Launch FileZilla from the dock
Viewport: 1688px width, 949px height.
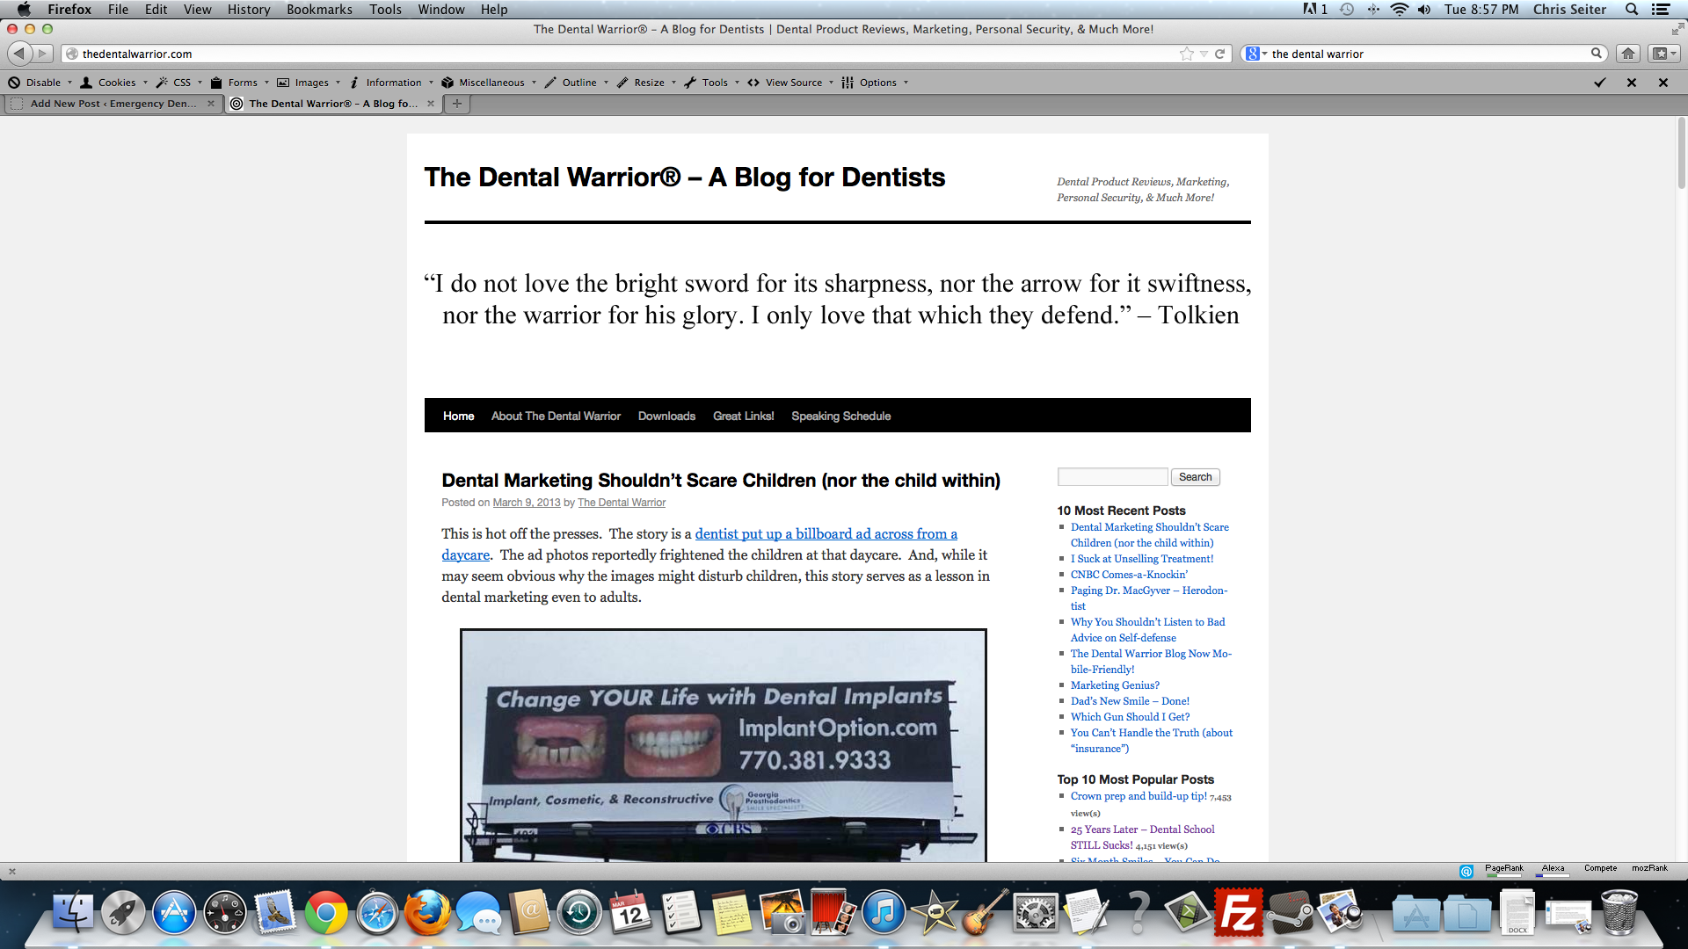click(1239, 912)
